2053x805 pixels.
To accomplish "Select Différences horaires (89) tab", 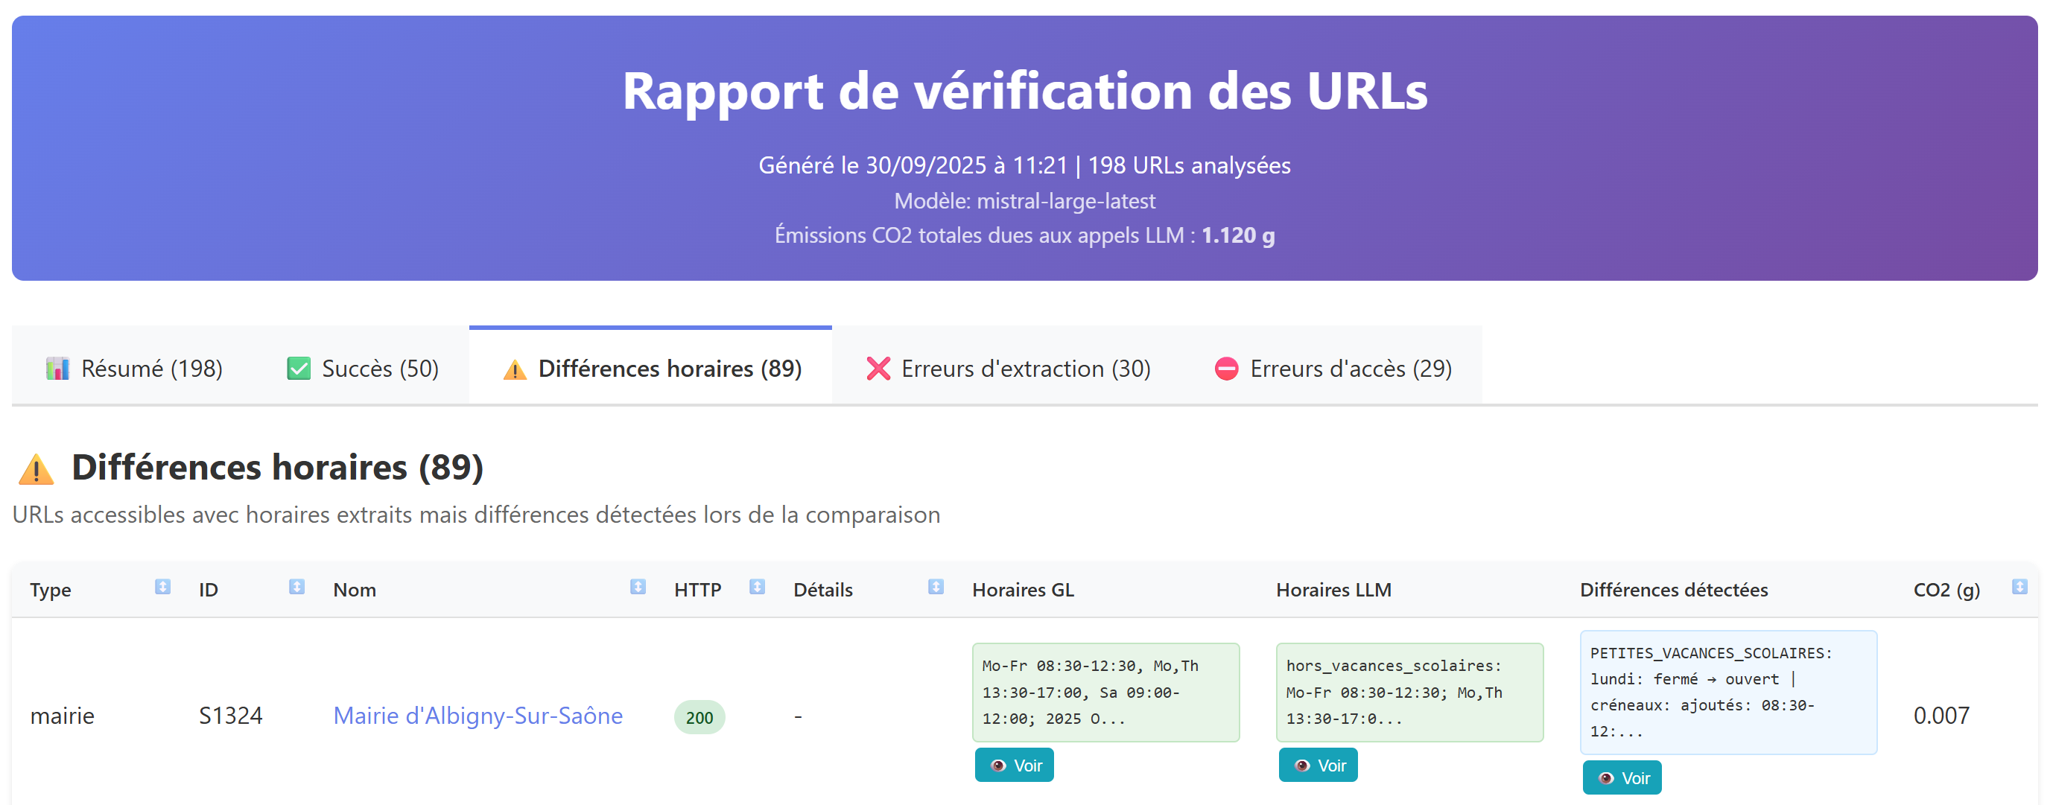I will point(651,369).
